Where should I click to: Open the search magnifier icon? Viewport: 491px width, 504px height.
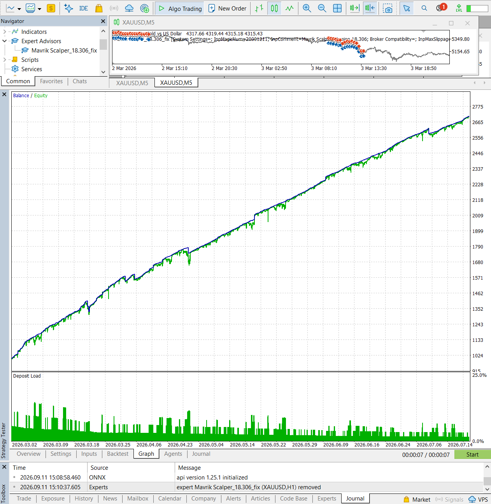[x=424, y=8]
